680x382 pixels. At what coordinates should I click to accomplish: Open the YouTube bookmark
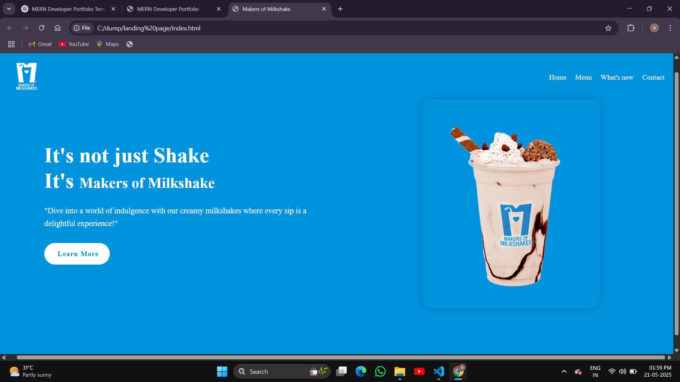coord(74,44)
